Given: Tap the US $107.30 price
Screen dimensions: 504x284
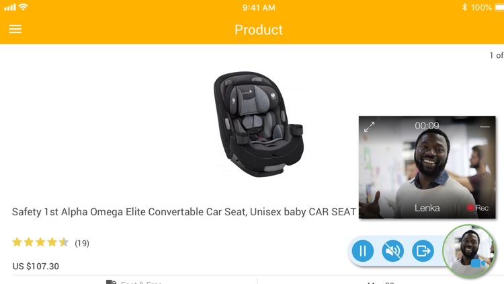Looking at the screenshot, I should point(36,267).
